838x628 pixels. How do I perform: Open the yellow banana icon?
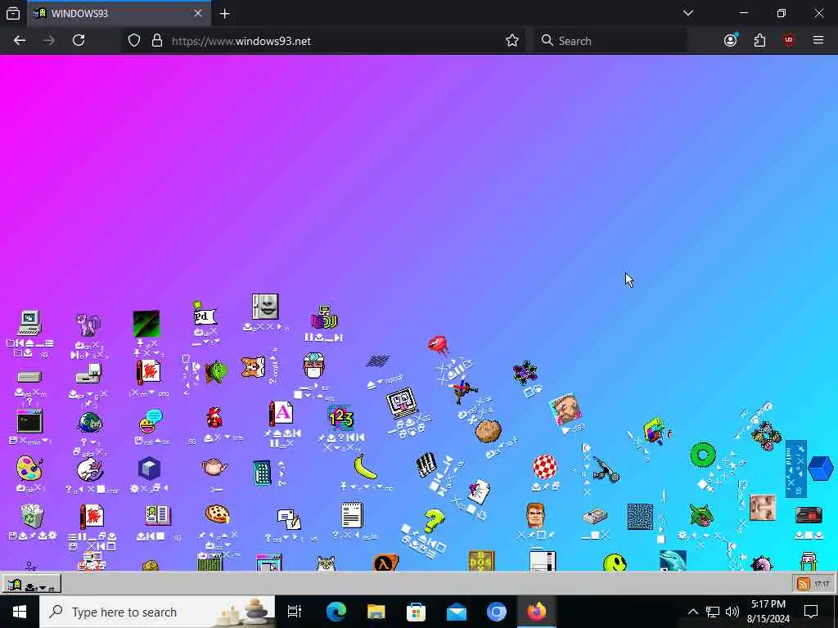(x=366, y=467)
